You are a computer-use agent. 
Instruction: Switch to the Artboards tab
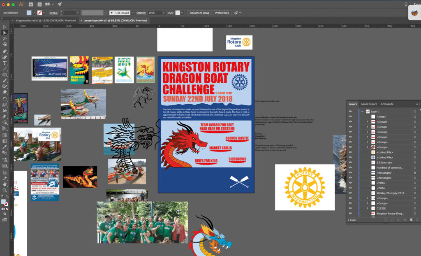tap(387, 104)
